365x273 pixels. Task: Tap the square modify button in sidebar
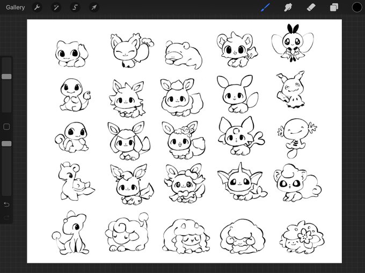(x=6, y=127)
